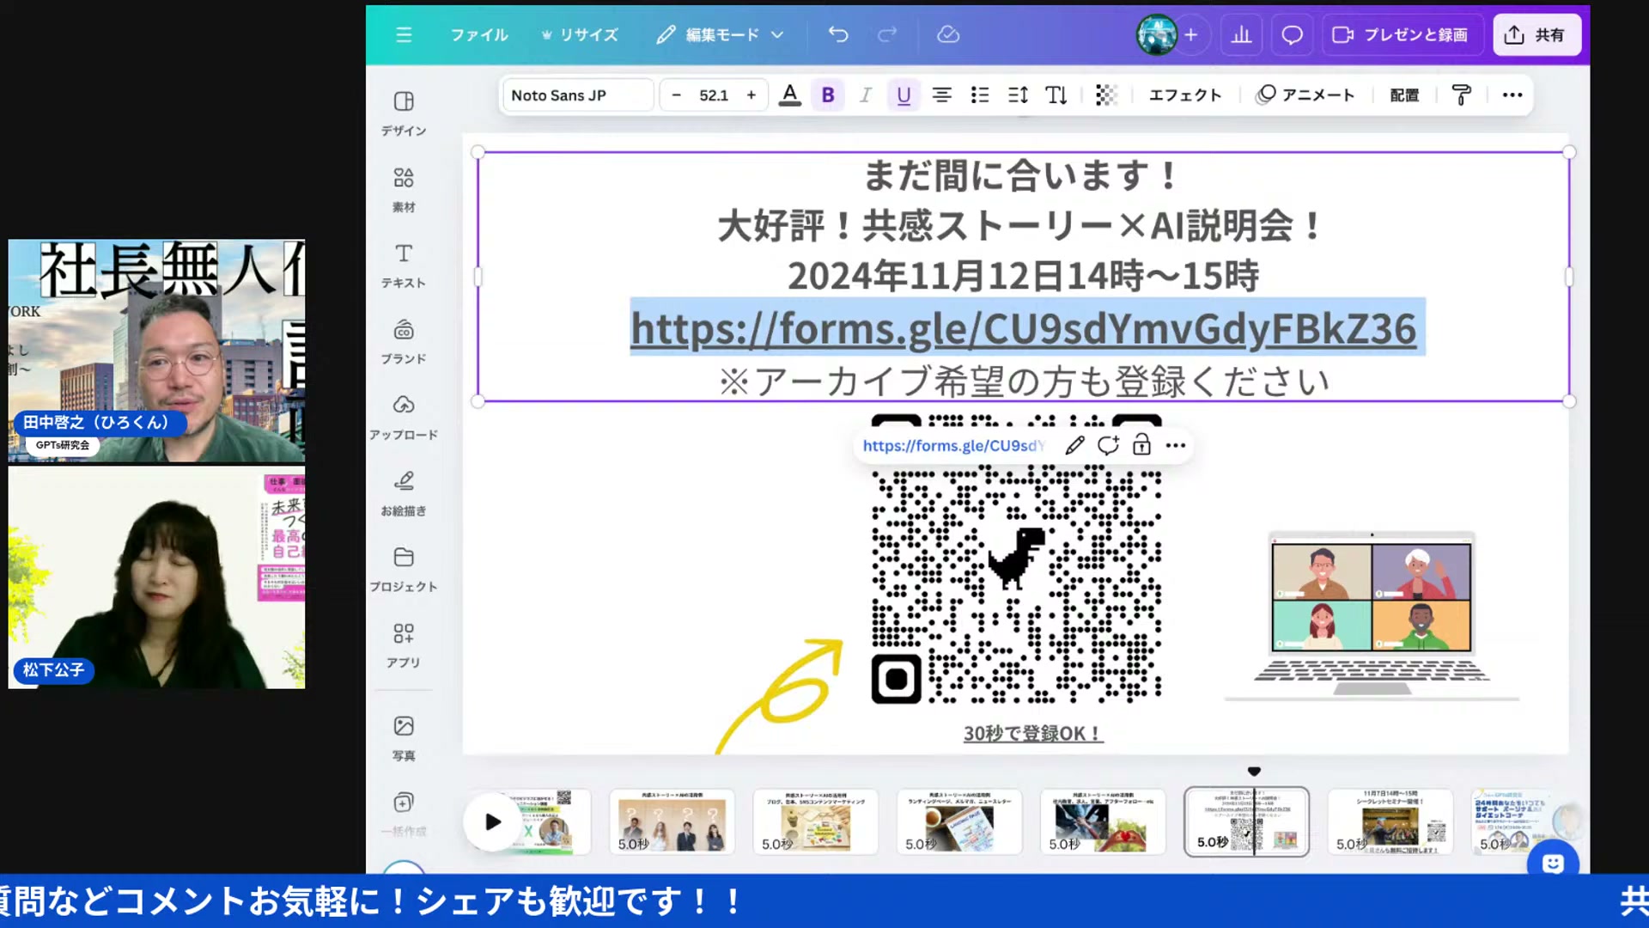The image size is (1649, 928).
Task: Click the cloud save status icon
Action: (948, 34)
